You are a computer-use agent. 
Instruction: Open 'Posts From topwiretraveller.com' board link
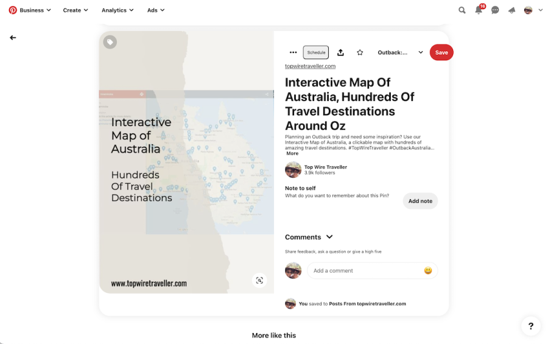pyautogui.click(x=367, y=304)
